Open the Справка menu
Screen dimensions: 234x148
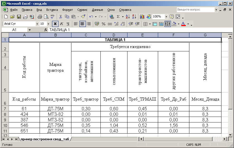point(125,10)
